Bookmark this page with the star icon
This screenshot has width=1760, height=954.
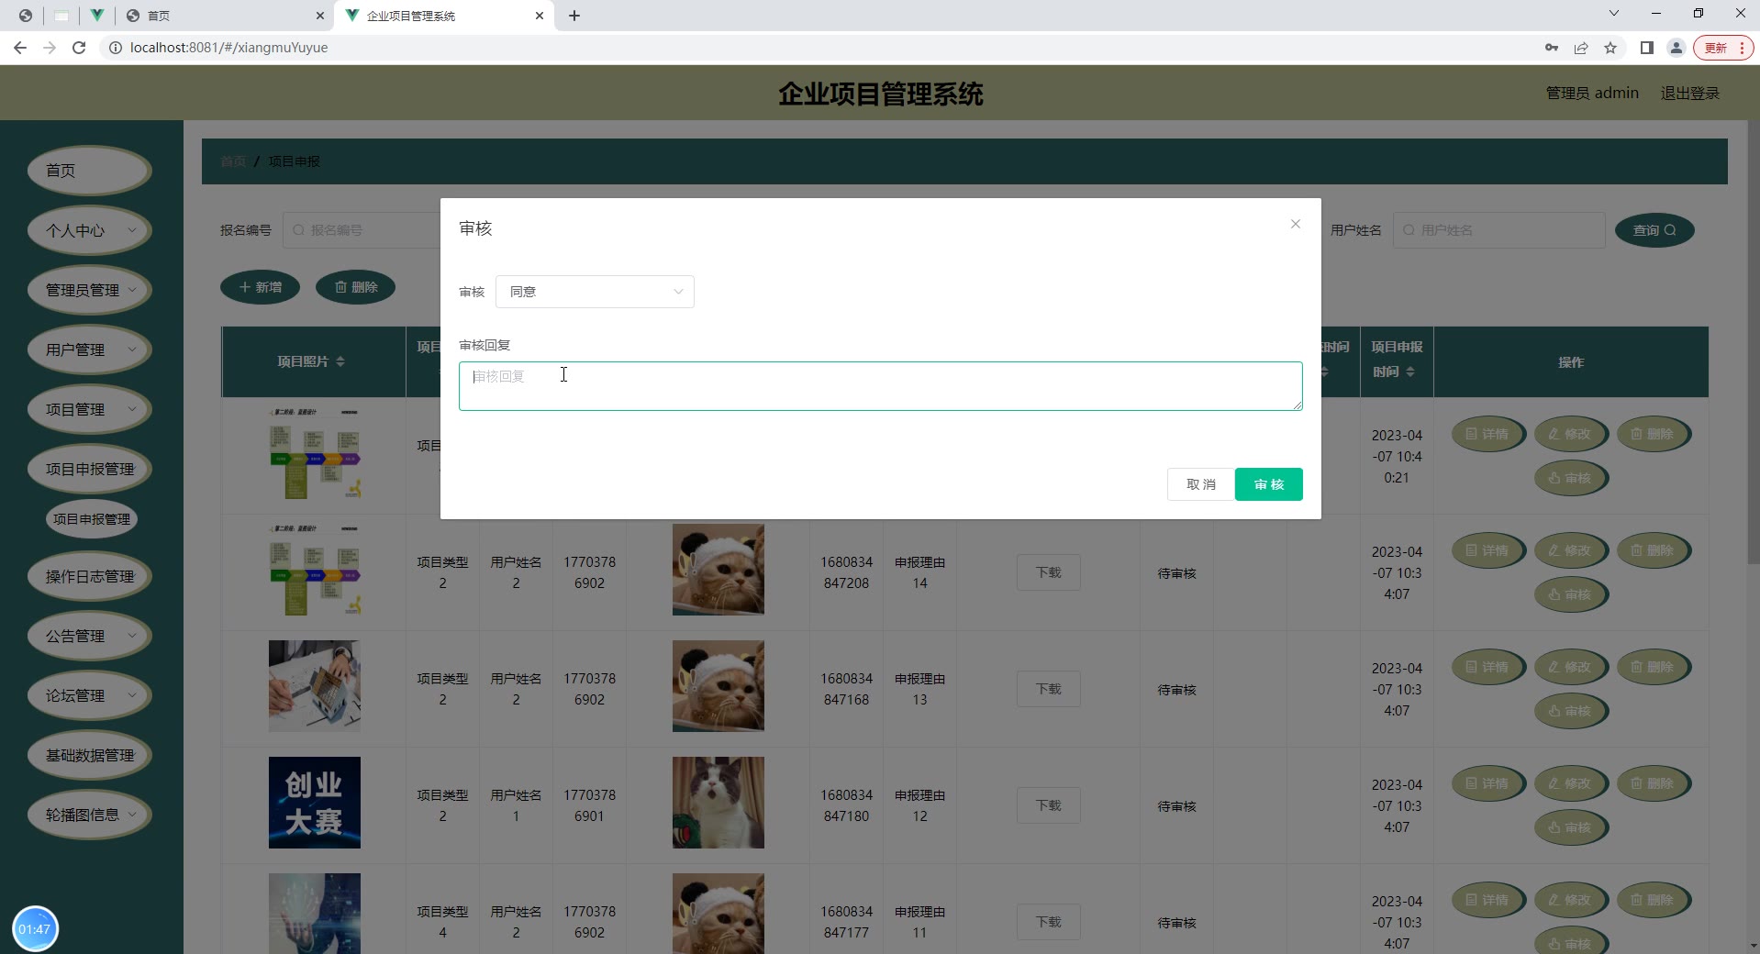(x=1610, y=48)
